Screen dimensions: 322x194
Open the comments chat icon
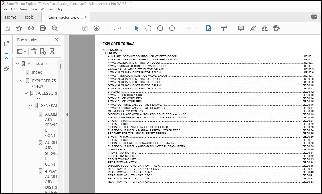(314, 17)
